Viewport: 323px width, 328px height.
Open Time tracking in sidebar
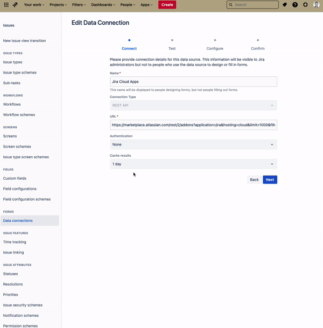tap(15, 242)
